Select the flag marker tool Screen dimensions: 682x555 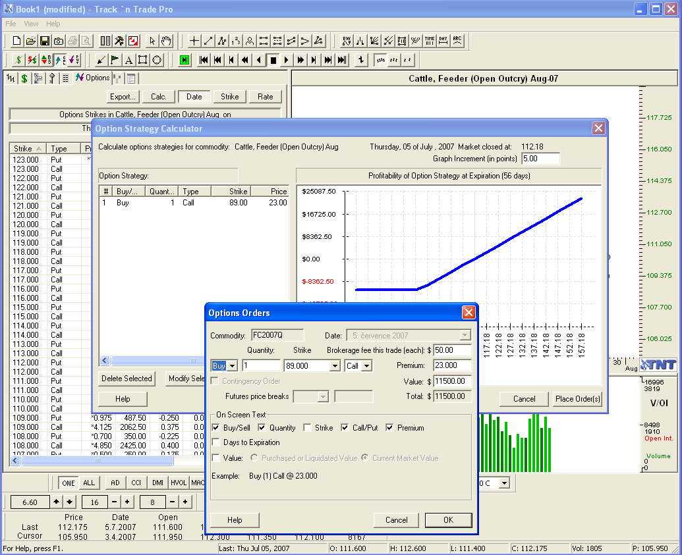tap(115, 60)
